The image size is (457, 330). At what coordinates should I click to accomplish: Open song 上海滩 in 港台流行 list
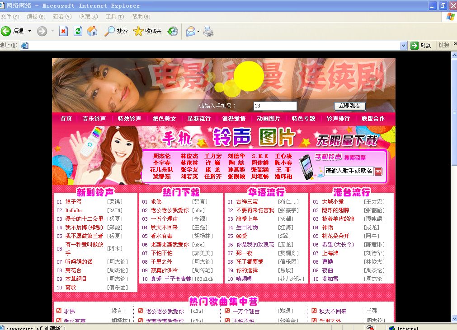[x=330, y=253]
